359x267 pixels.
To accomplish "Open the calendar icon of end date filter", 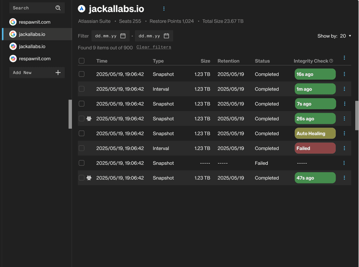I will 166,36.
